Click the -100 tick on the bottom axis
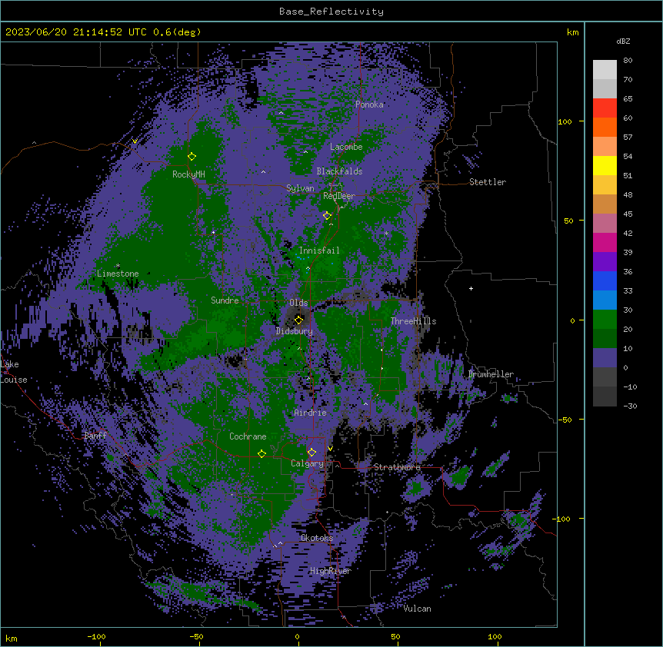The width and height of the screenshot is (663, 647). coord(96,636)
